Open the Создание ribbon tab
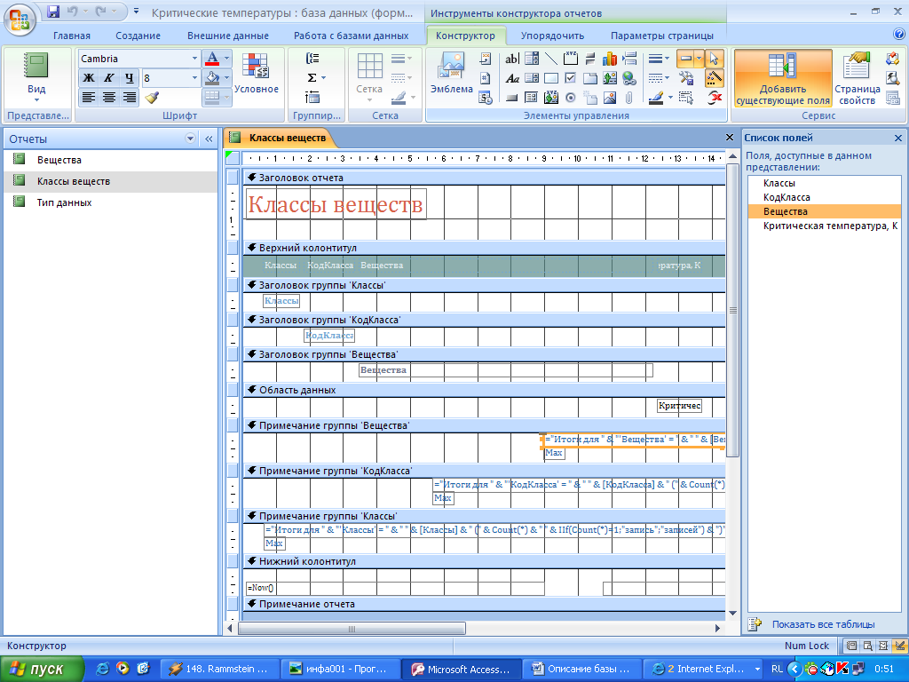Screen dimensions: 909x682 click(138, 36)
